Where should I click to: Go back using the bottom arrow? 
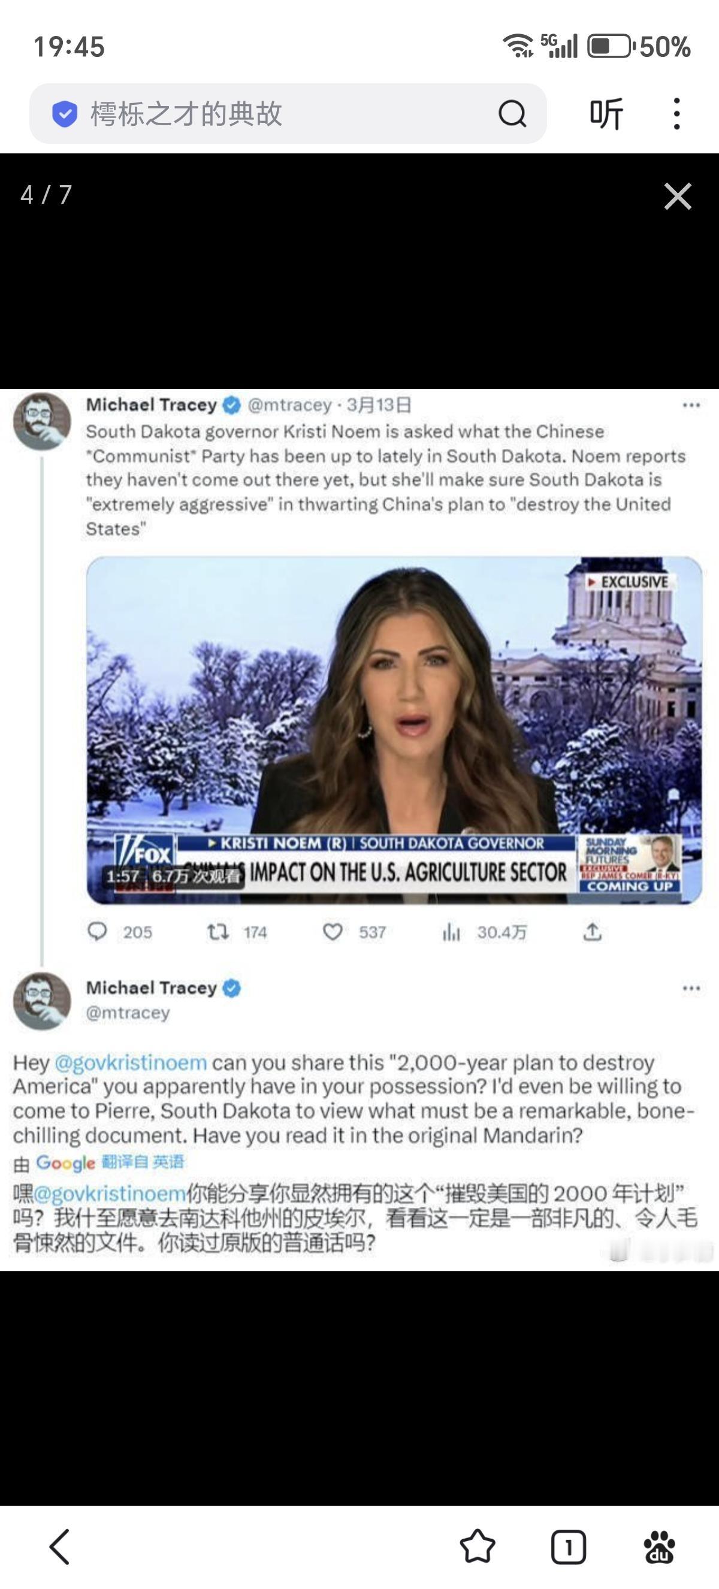click(x=59, y=1546)
